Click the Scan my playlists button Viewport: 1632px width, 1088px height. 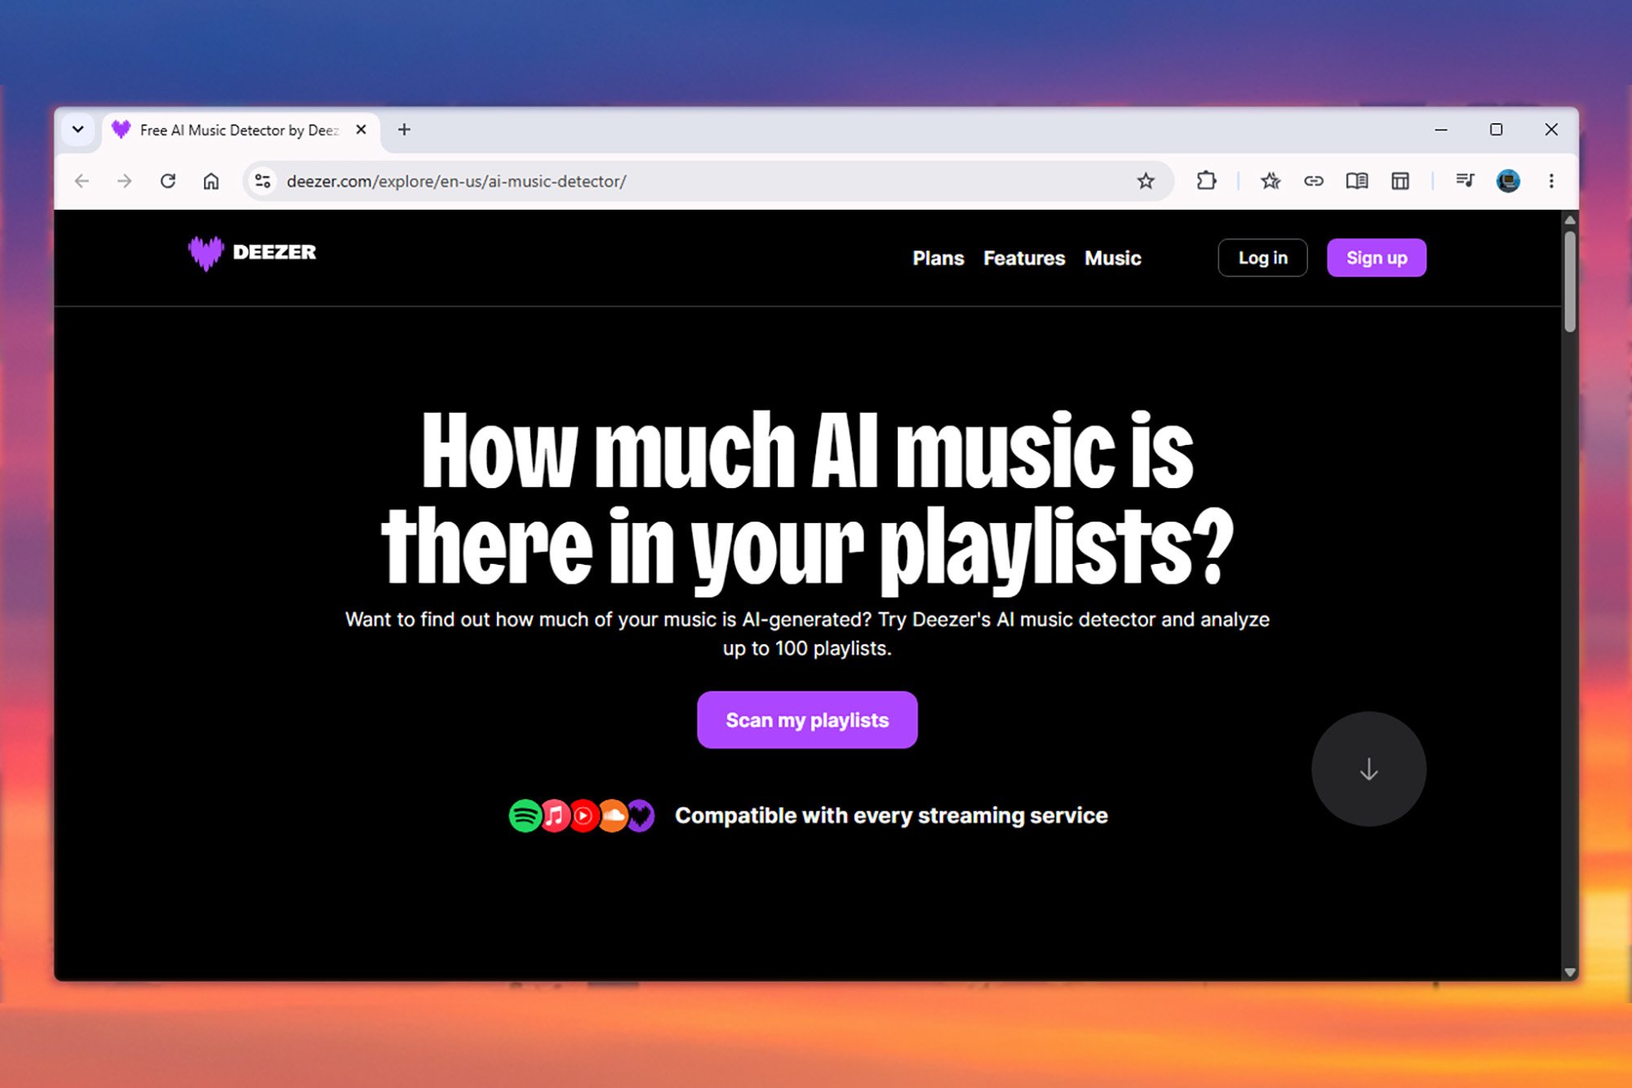pos(807,720)
